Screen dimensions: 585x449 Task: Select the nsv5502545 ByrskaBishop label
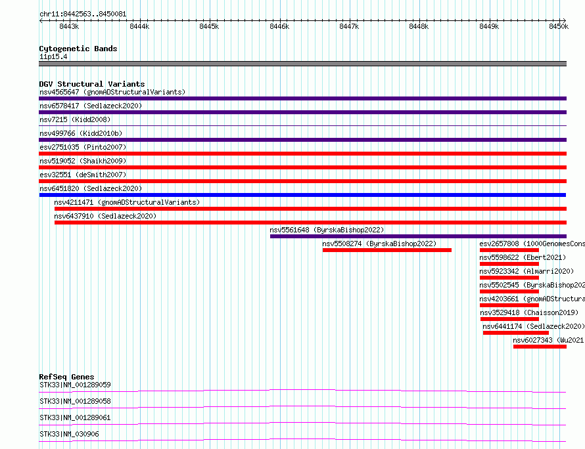pyautogui.click(x=532, y=285)
